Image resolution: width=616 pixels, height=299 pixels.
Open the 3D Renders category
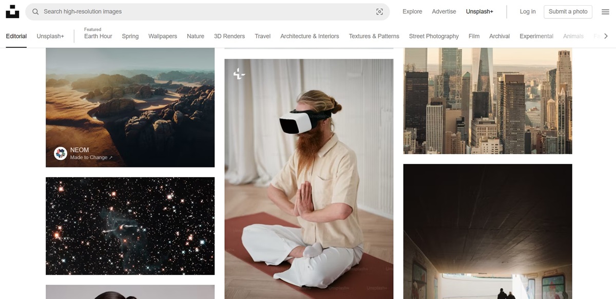[229, 36]
